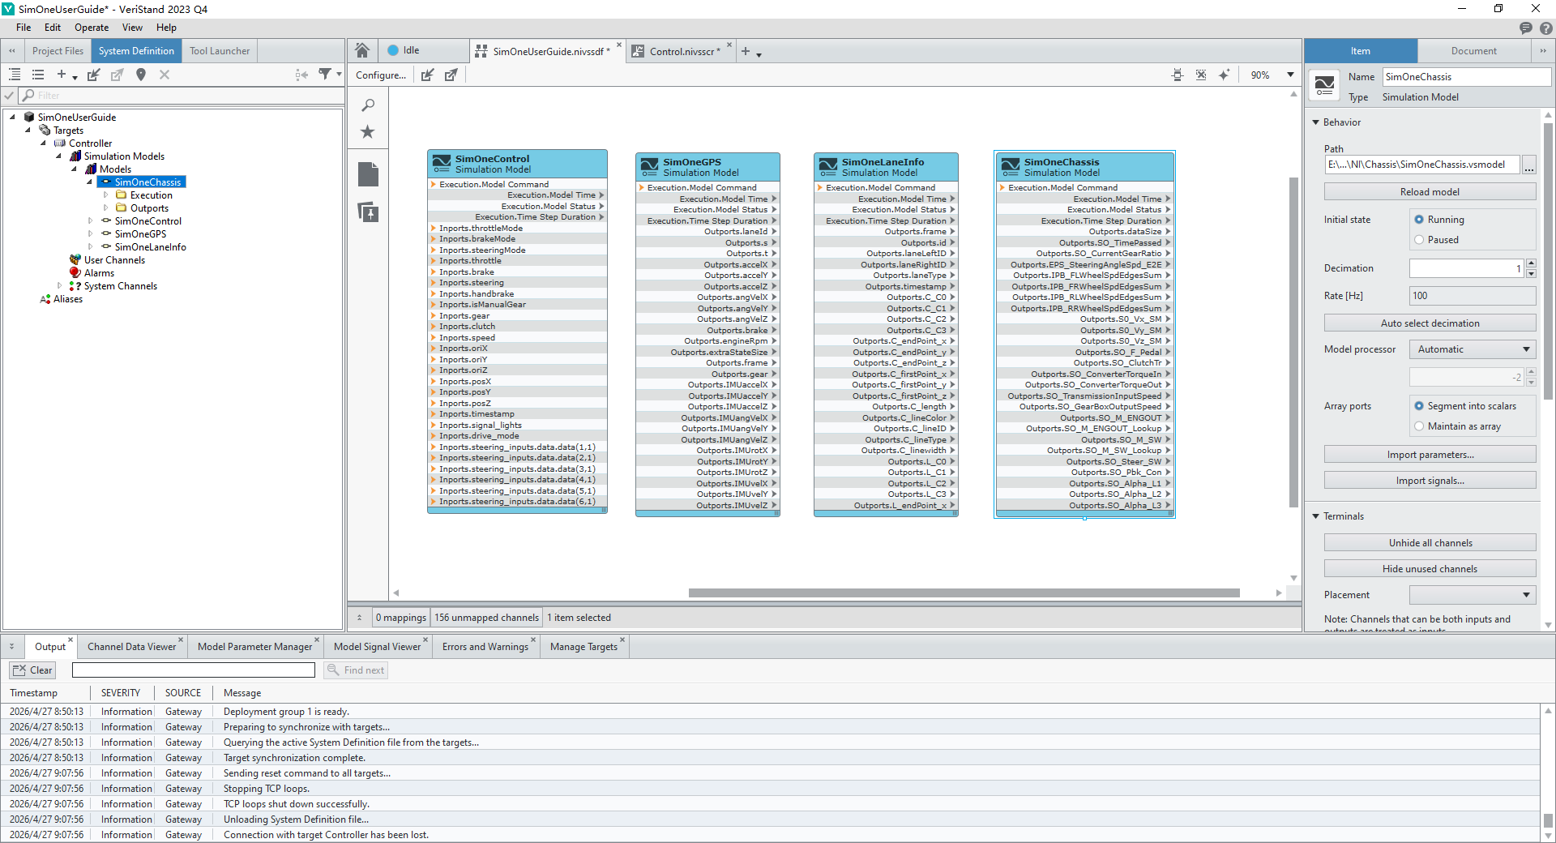Switch to the Tool Launcher tab

[x=220, y=51]
